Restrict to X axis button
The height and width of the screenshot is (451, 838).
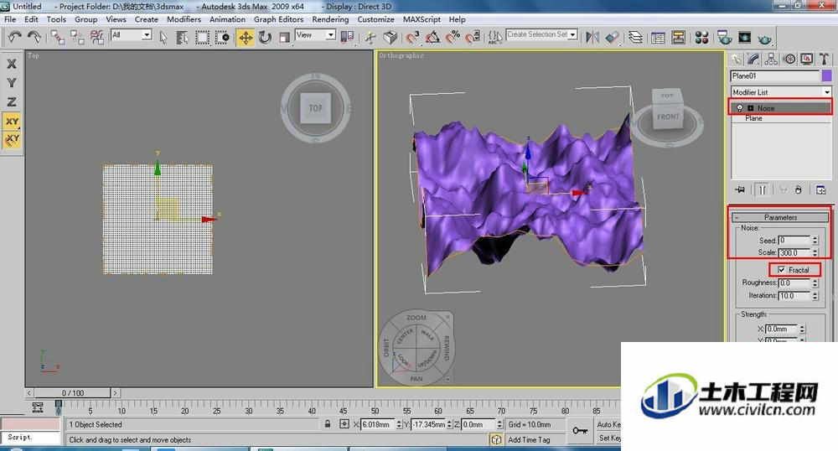(x=11, y=64)
